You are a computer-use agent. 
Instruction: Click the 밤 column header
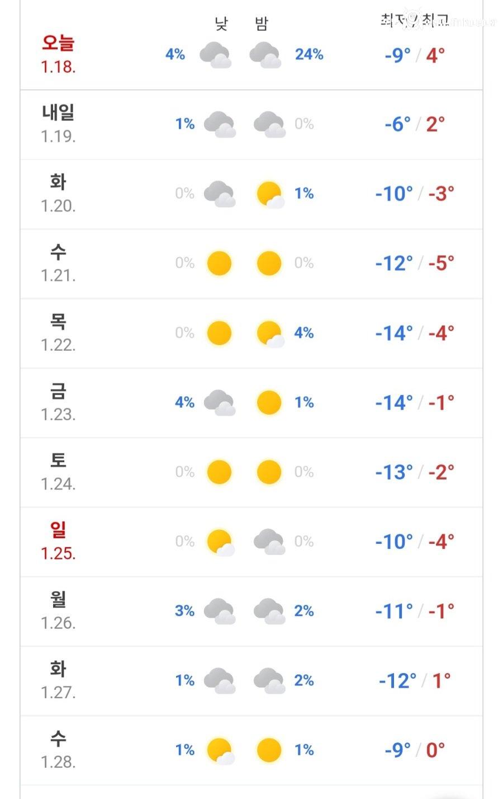coord(262,24)
